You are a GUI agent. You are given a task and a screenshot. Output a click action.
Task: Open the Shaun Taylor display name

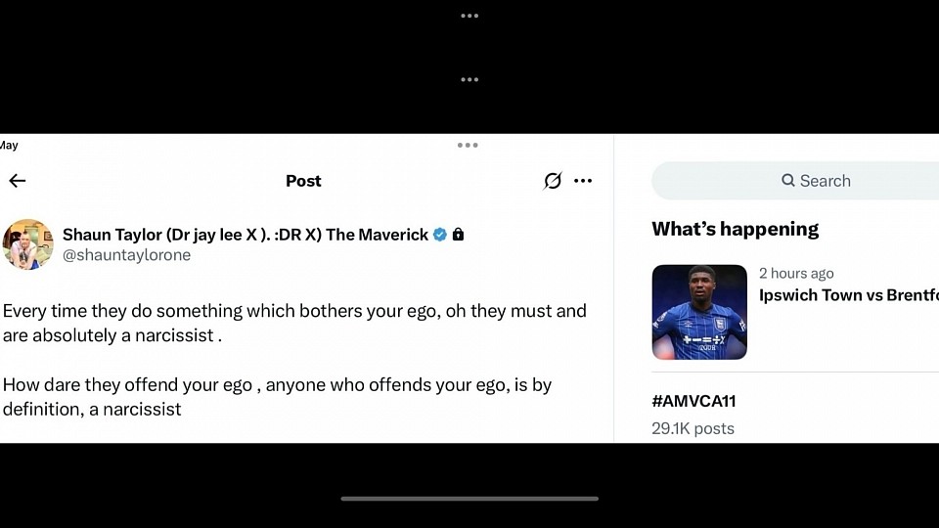(245, 235)
